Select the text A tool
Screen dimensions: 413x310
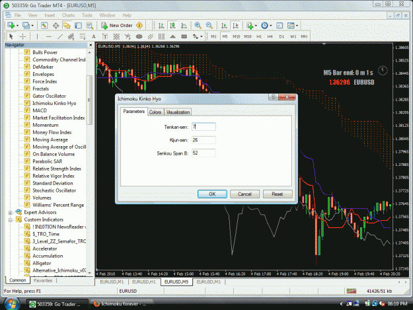click(94, 36)
